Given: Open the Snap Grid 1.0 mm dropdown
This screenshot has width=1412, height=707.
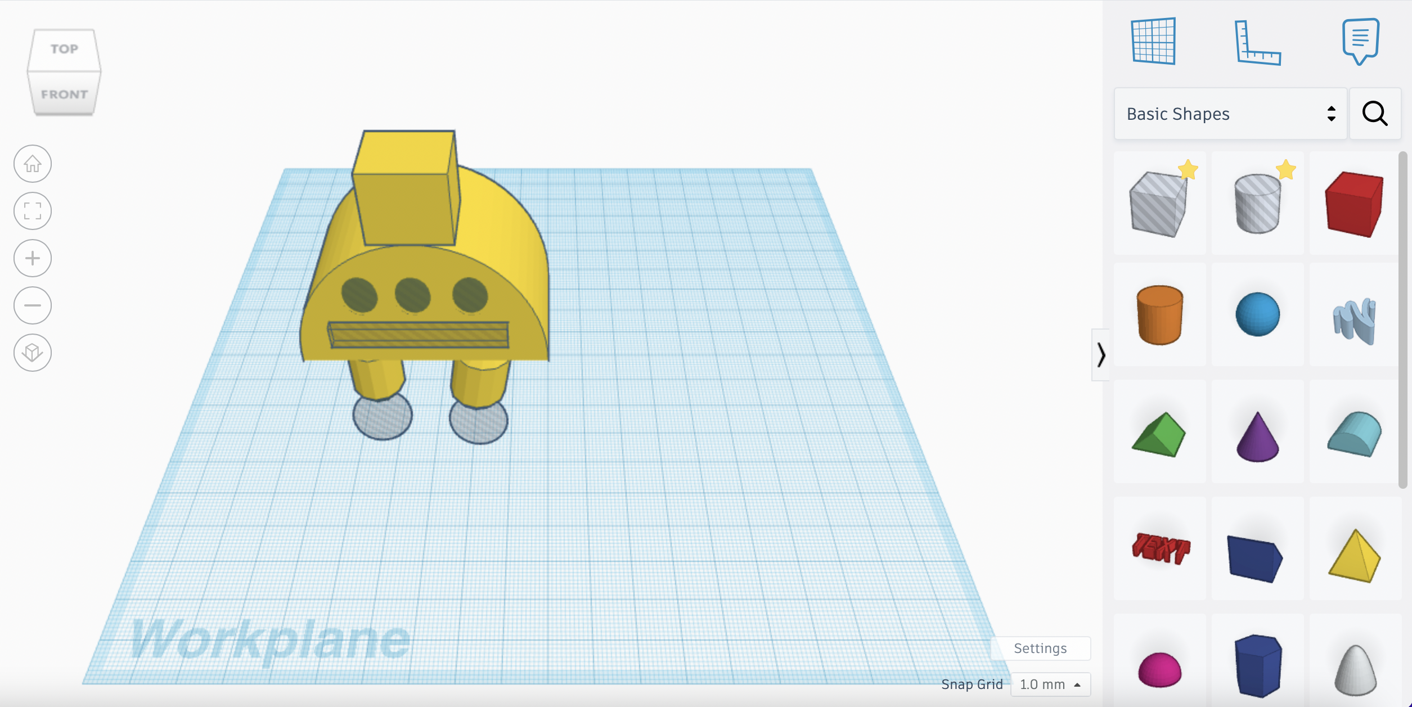Looking at the screenshot, I should coord(1050,685).
